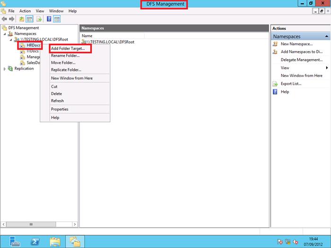Image resolution: width=331 pixels, height=248 pixels.
Task: Open the Action menu
Action: click(x=25, y=11)
